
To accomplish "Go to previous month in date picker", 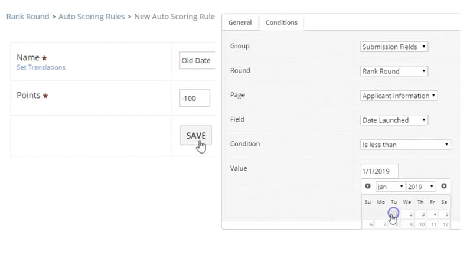I will (368, 186).
